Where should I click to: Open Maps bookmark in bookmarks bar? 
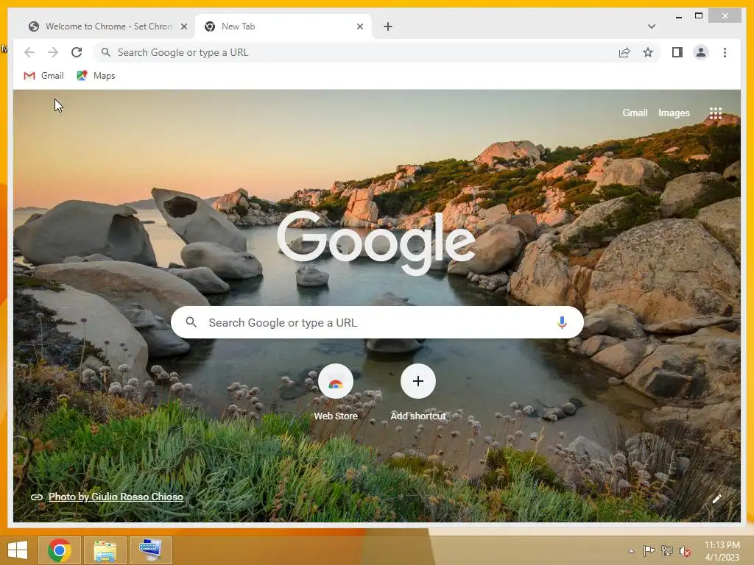tap(96, 76)
